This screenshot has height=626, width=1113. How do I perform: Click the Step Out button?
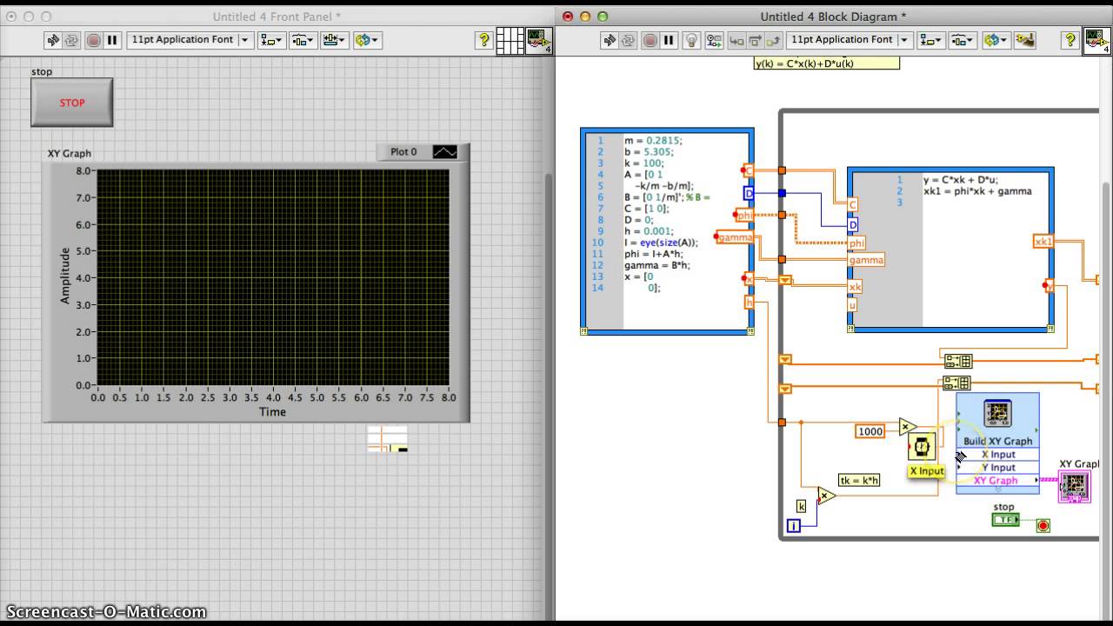coord(772,40)
